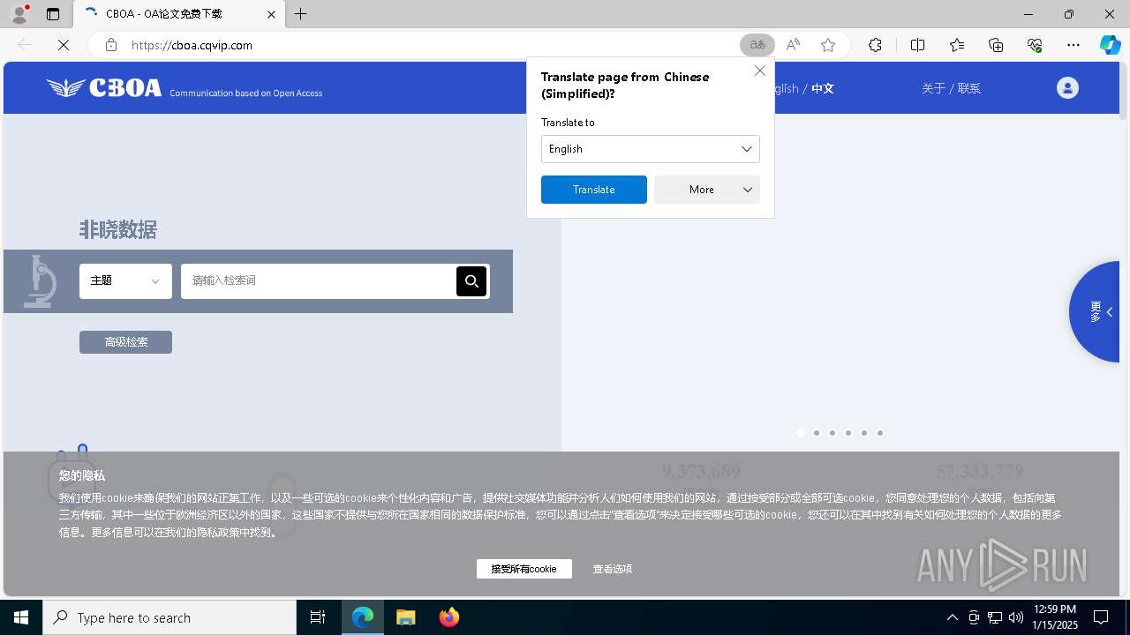Open Browser essentials heart icon

click(1035, 45)
